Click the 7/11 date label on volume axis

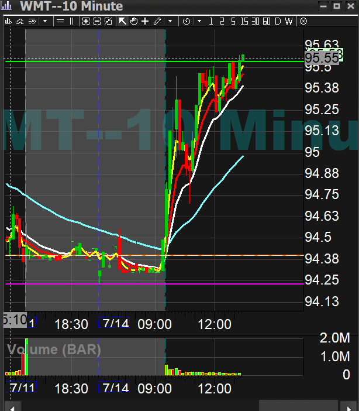click(x=22, y=388)
